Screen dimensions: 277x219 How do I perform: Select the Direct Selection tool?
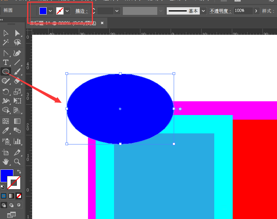pos(17,33)
